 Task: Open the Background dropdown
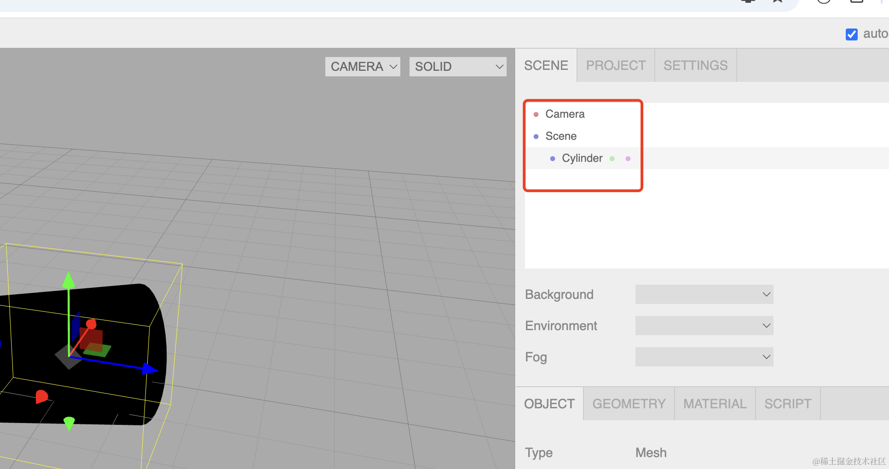tap(704, 294)
